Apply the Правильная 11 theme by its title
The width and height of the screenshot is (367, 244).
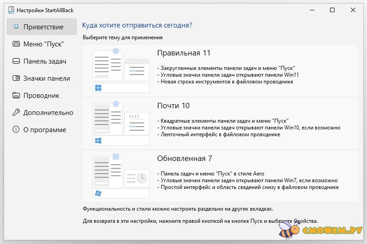coord(184,53)
